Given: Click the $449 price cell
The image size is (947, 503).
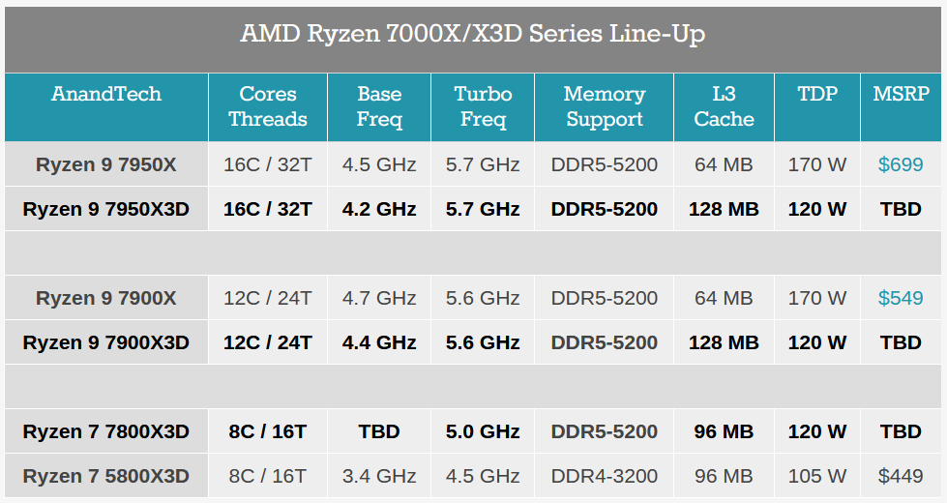Looking at the screenshot, I should 901,476.
